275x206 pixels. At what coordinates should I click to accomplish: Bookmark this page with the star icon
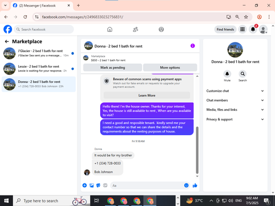point(246,17)
